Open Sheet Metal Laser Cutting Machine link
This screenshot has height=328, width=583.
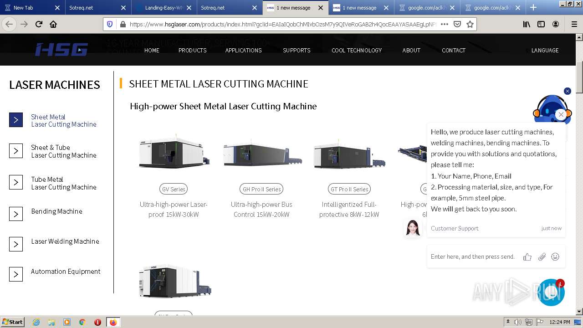(64, 121)
